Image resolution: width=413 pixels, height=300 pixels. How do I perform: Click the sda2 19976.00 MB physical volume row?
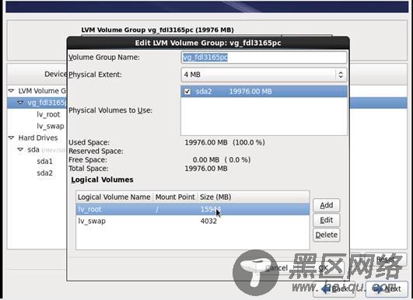tap(264, 92)
